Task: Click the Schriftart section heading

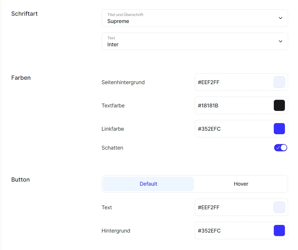Action: click(24, 14)
